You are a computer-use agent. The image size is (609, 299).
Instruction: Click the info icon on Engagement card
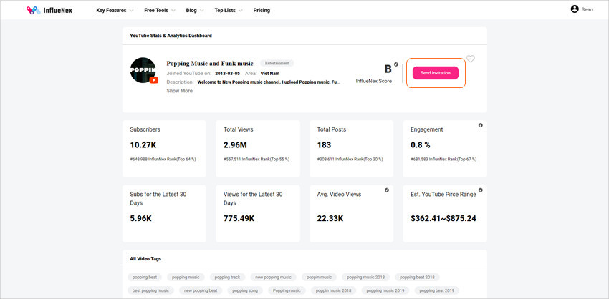(x=481, y=125)
